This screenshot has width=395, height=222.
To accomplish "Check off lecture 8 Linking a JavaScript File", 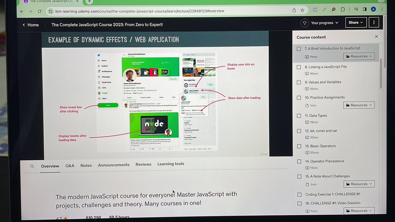I will pos(299,67).
